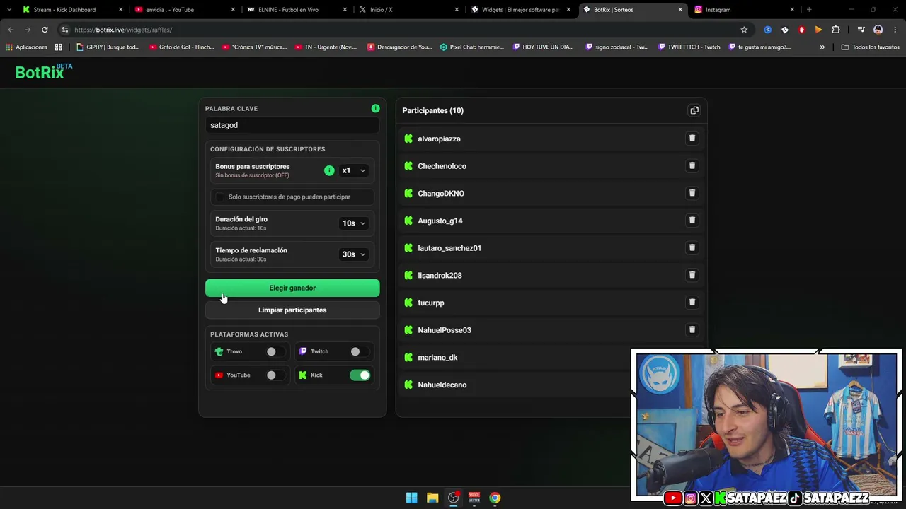Open Windows Start menu

(411, 498)
